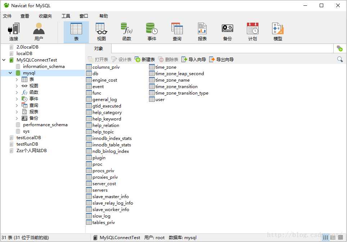Click the 函数 (Function) toolbar icon
Viewport: 347px width, 242px height.
127,32
